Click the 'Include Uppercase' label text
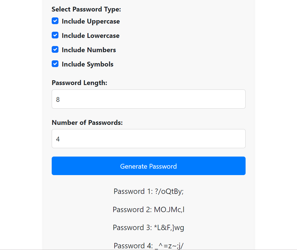The height and width of the screenshot is (250, 297). pyautogui.click(x=90, y=21)
